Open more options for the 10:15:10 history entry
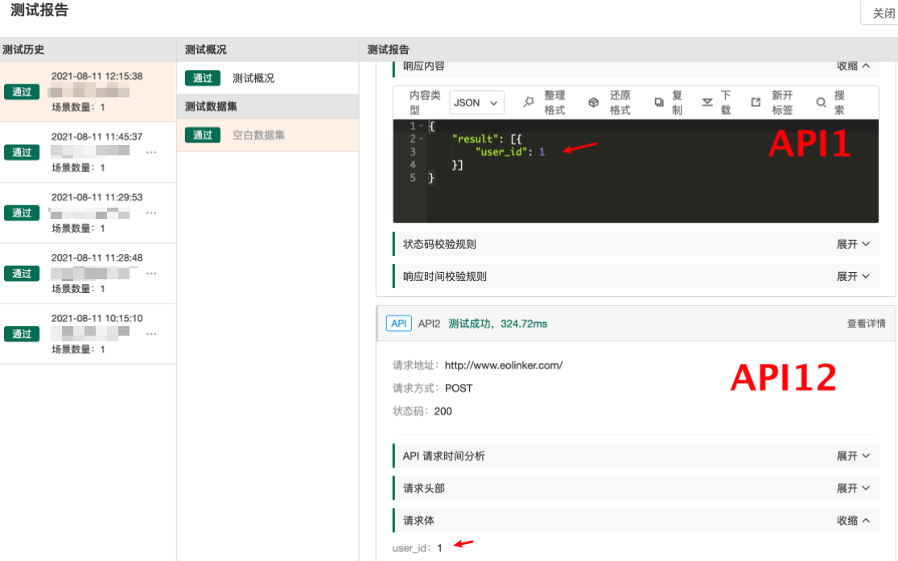Screen dimensions: 898x561 pyautogui.click(x=151, y=334)
